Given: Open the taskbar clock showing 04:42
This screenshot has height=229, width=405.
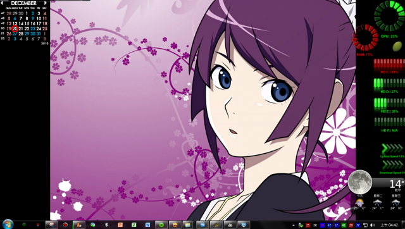Looking at the screenshot, I should pyautogui.click(x=390, y=225).
